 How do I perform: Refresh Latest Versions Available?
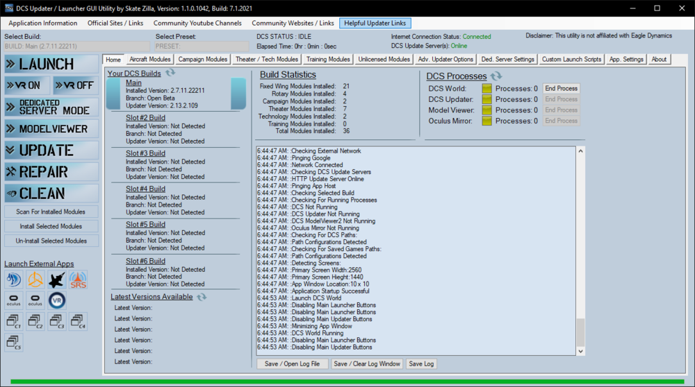[x=202, y=297]
